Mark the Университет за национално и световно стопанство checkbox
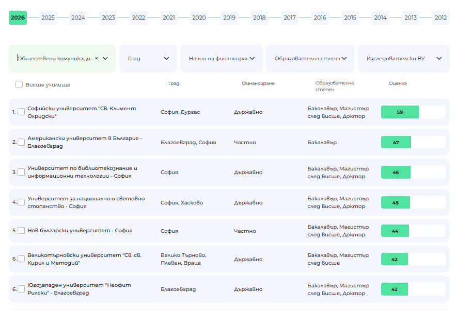 pos(21,202)
